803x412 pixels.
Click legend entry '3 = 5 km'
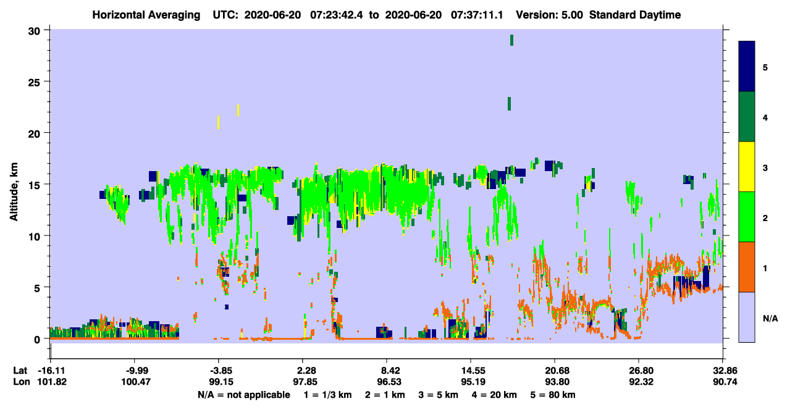[x=440, y=395]
